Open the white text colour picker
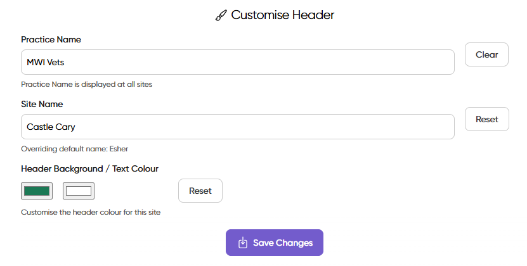Screen dimensions: 527x266 (x=79, y=191)
